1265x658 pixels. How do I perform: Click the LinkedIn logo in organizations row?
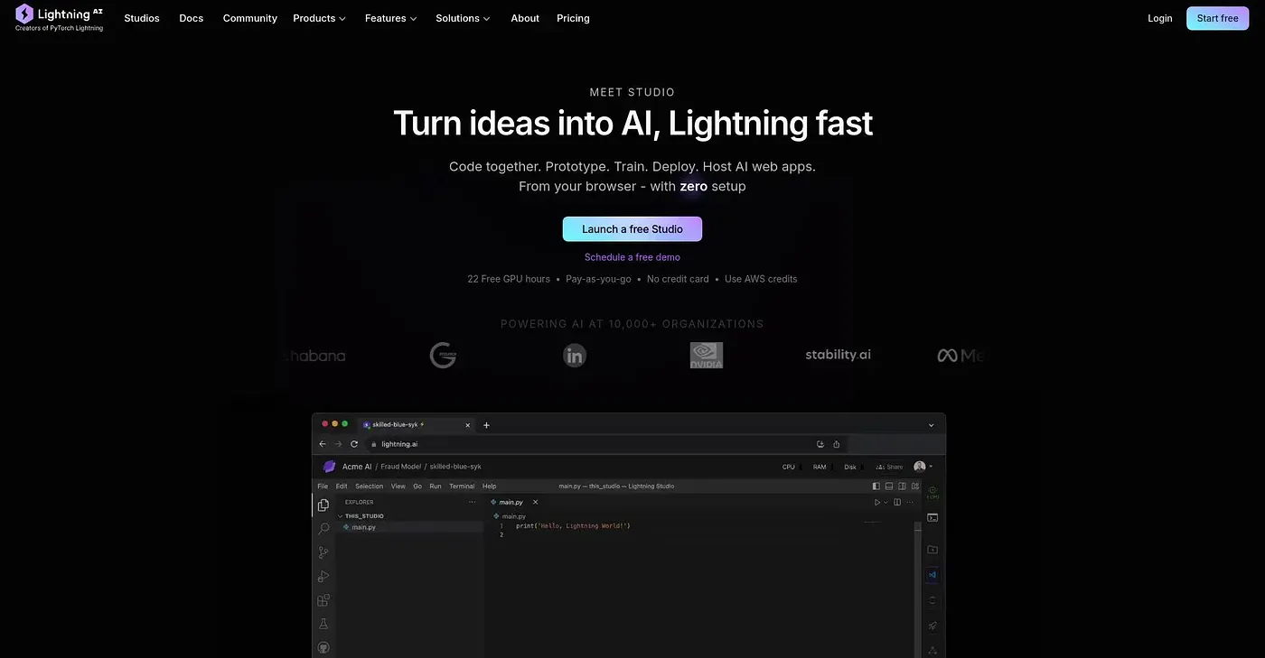(x=575, y=356)
